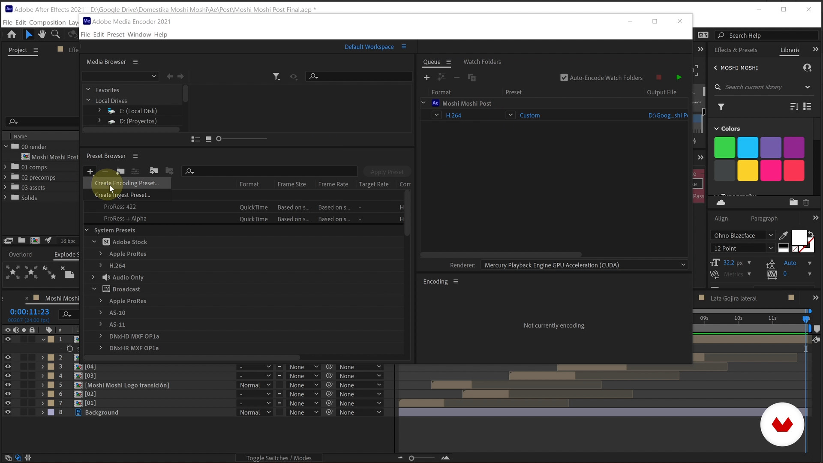This screenshot has height=463, width=823.
Task: Click Add Source plus icon in Queue
Action: [427, 78]
